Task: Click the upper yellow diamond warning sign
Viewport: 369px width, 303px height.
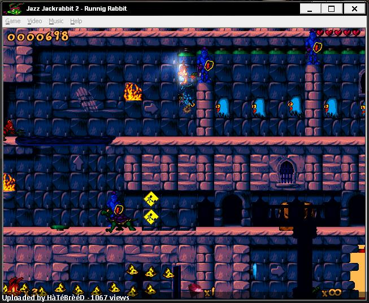Action: (150, 199)
